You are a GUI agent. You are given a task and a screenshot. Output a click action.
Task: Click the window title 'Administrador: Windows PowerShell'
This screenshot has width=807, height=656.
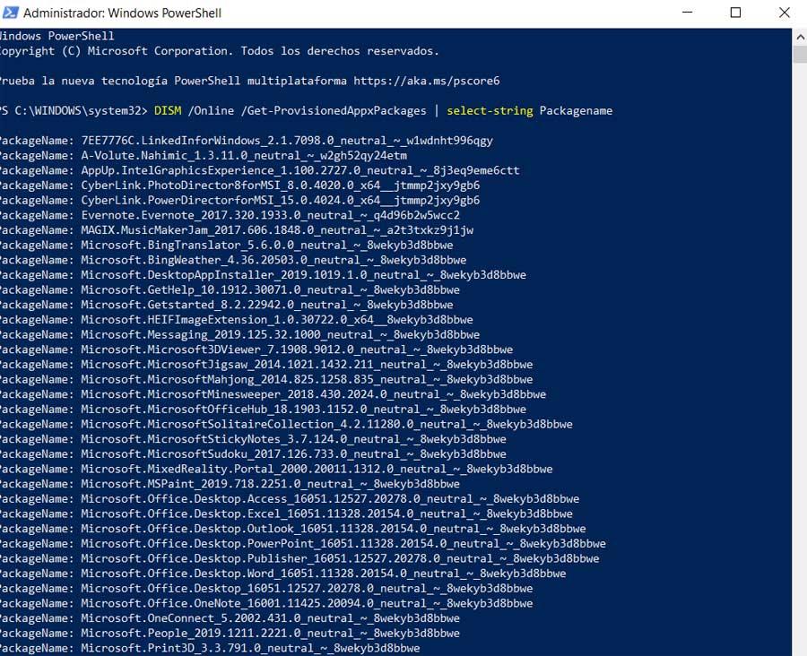(123, 13)
